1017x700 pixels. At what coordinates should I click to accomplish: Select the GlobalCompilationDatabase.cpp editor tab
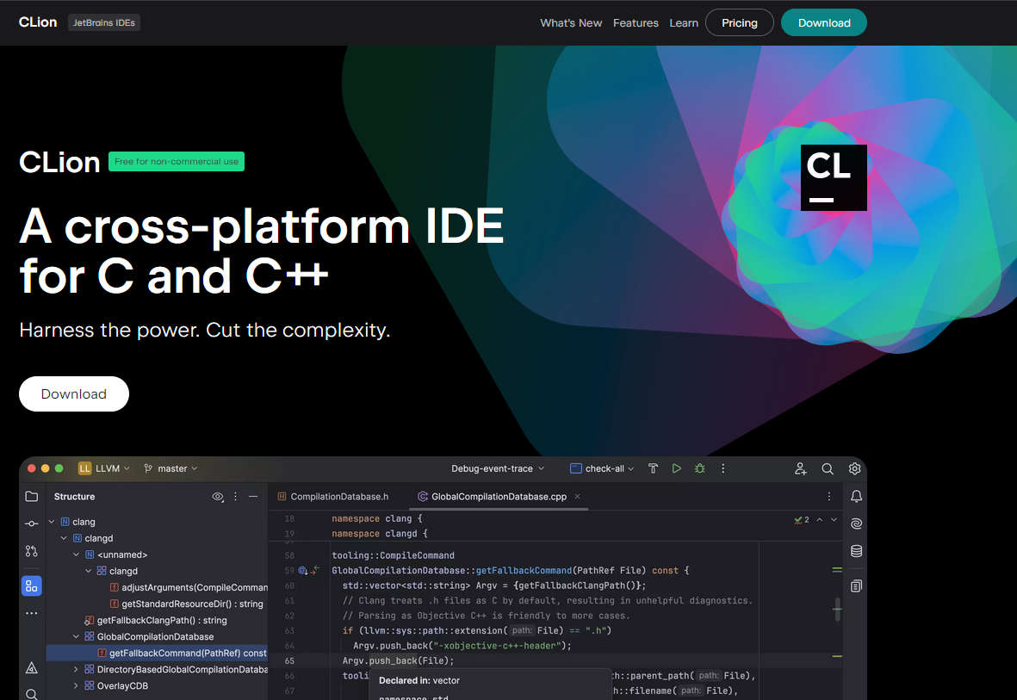[498, 496]
